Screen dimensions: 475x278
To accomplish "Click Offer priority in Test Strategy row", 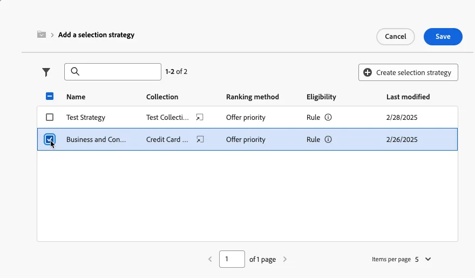I will [x=246, y=118].
